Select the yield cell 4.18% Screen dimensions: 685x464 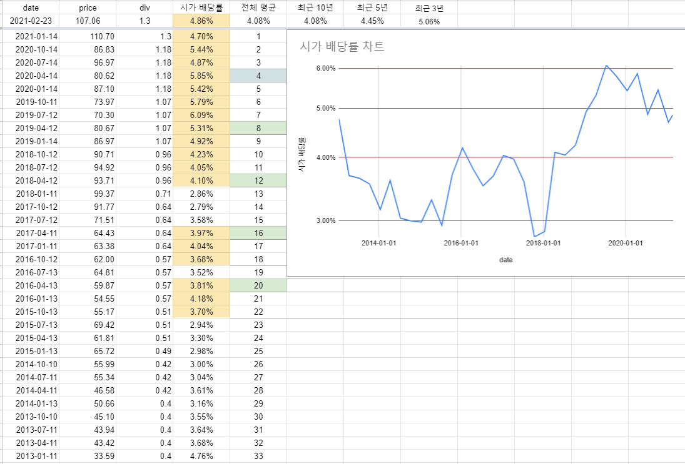click(201, 299)
